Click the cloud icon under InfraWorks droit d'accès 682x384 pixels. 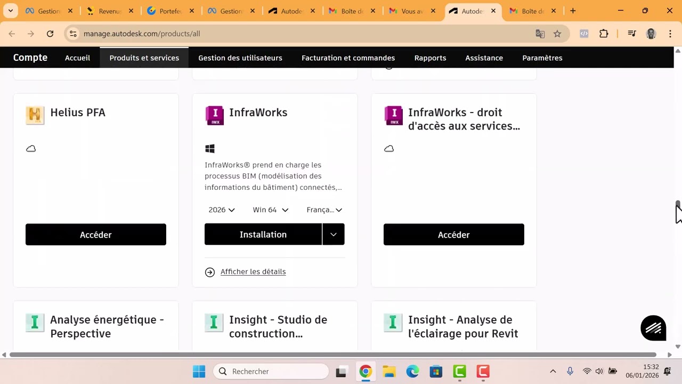(389, 149)
